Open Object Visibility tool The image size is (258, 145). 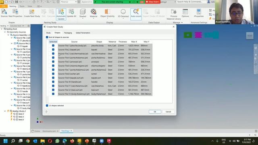click(x=107, y=13)
